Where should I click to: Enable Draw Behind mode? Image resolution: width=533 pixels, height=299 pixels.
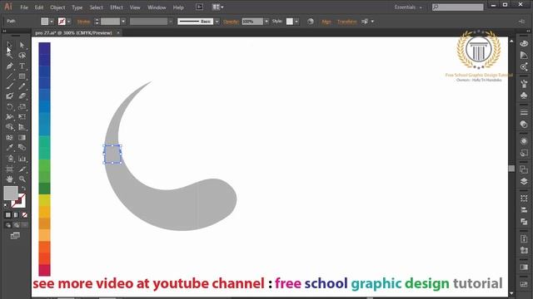tap(16, 225)
